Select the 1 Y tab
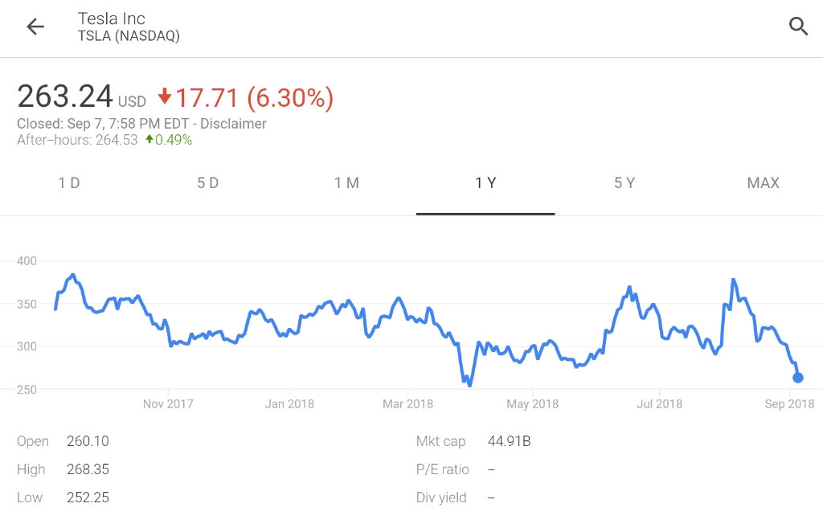 [x=485, y=183]
